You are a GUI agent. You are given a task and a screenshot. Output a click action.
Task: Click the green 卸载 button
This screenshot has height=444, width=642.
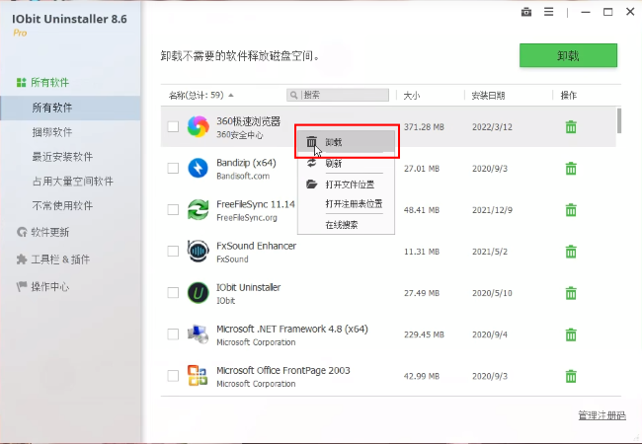pos(568,55)
